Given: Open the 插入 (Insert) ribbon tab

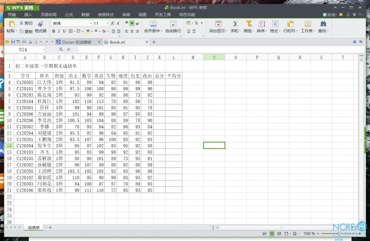Looking at the screenshot, I should [x=28, y=14].
